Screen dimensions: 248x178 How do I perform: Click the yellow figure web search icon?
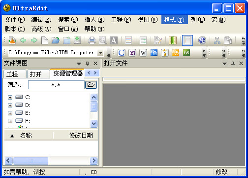pos(165,53)
